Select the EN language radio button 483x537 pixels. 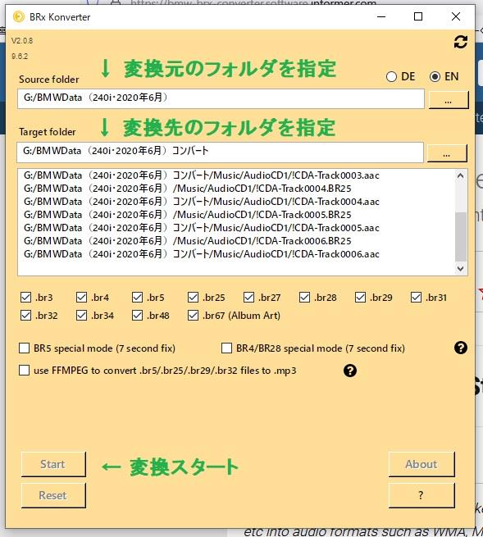click(435, 76)
